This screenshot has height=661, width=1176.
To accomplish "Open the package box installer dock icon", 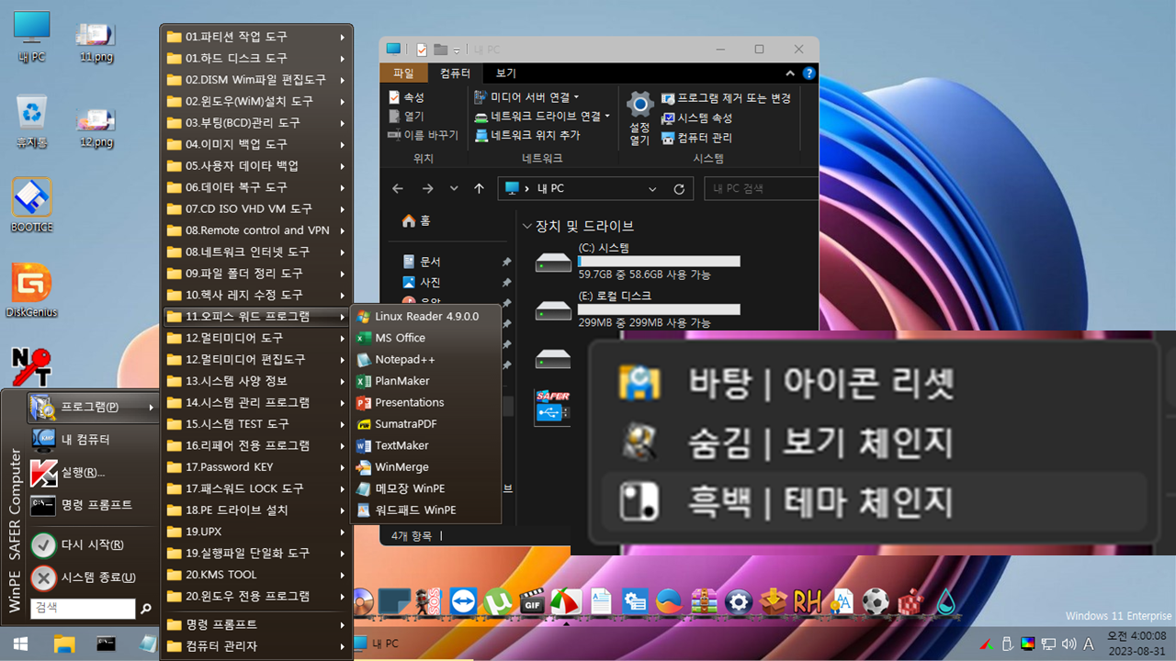I will coord(773,601).
